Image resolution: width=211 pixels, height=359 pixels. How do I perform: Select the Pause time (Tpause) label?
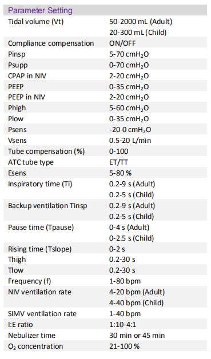[x=41, y=228]
